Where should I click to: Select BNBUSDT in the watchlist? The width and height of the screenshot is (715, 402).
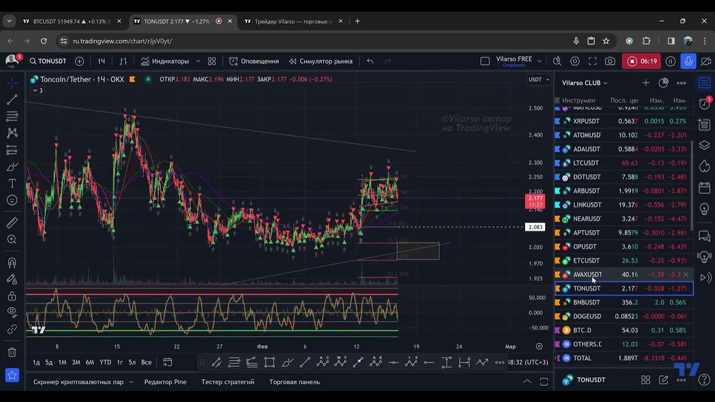click(x=623, y=303)
